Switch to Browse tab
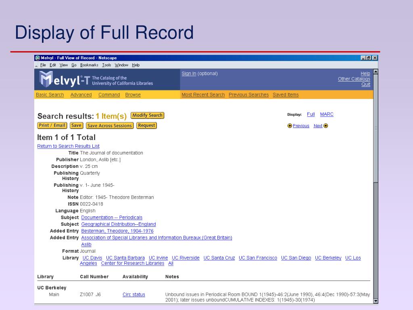Image resolution: width=413 pixels, height=310 pixels. coord(133,94)
